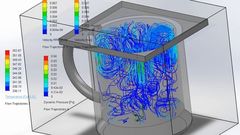
Task: Click the 349.43 temperature legend value
Action: pyautogui.click(x=16, y=60)
